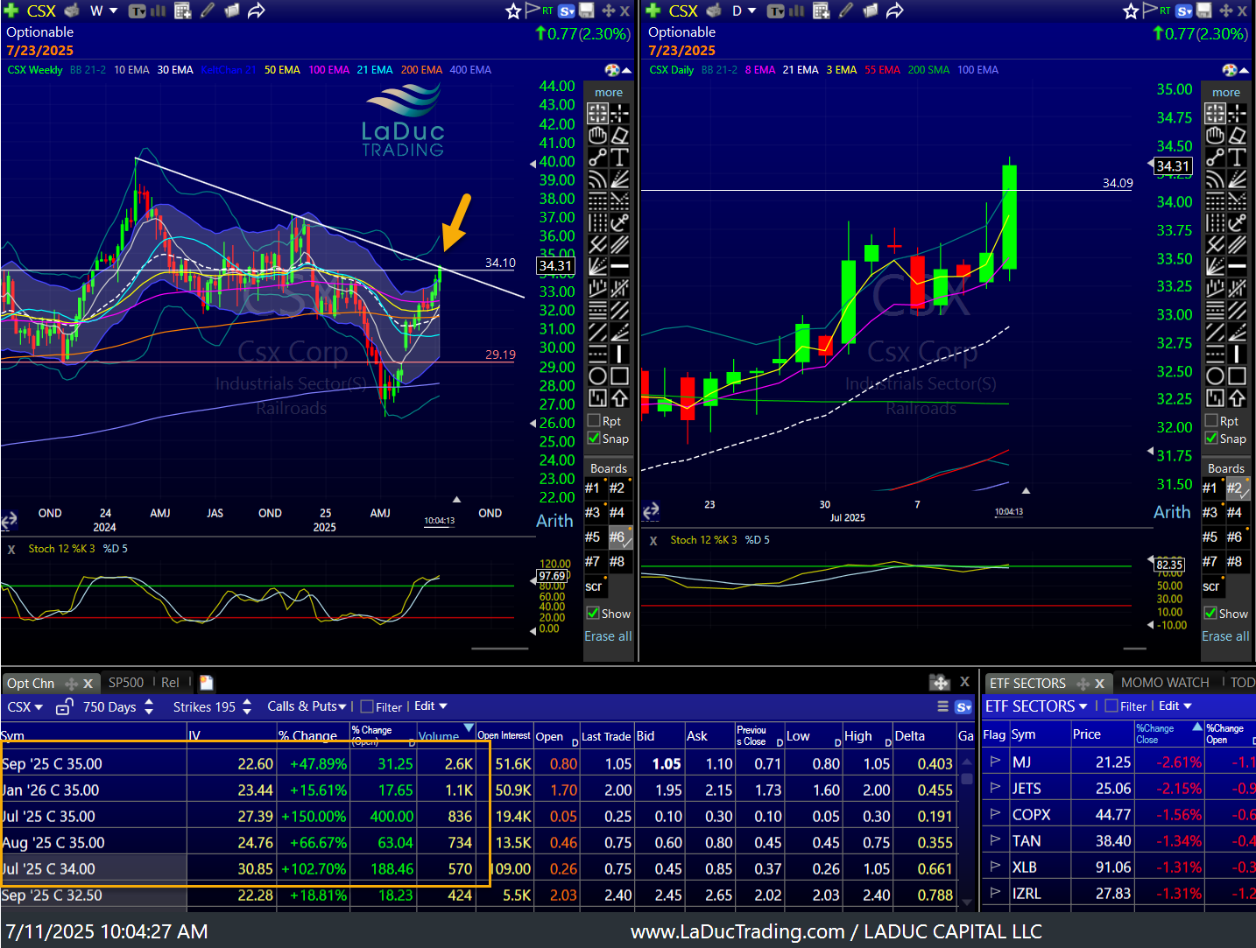Image resolution: width=1256 pixels, height=948 pixels.
Task: Adjust the 750 Days stepper arrows
Action: [x=149, y=706]
